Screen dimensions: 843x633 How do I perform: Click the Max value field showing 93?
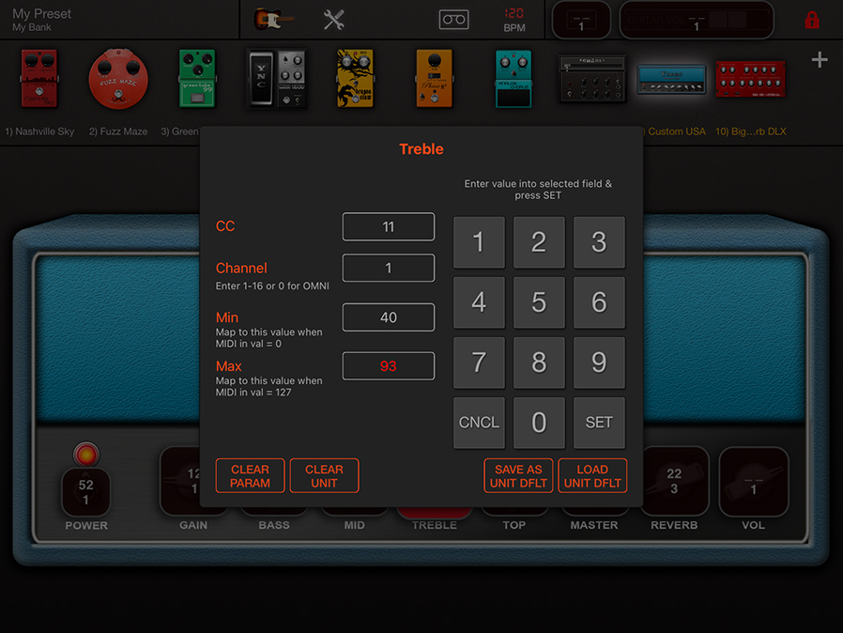point(388,365)
